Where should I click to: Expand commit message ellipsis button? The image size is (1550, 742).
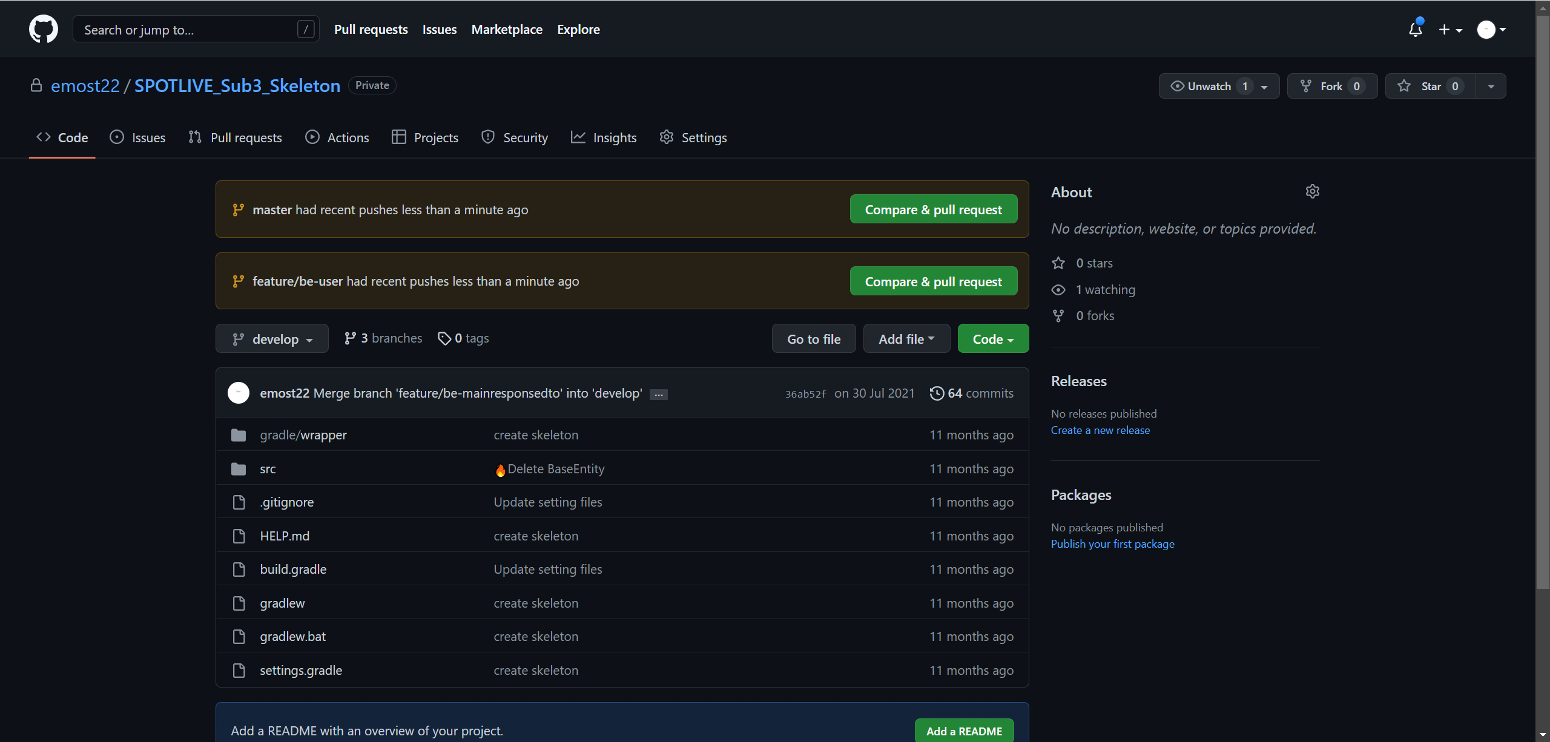coord(658,395)
